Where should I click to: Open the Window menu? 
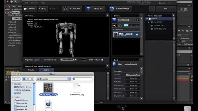[34, 3]
